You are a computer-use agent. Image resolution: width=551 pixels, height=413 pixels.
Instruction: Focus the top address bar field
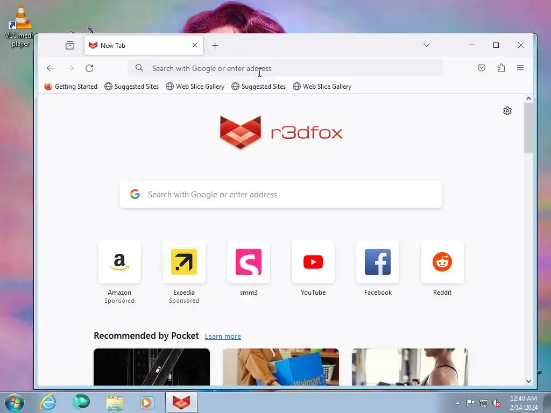[285, 68]
